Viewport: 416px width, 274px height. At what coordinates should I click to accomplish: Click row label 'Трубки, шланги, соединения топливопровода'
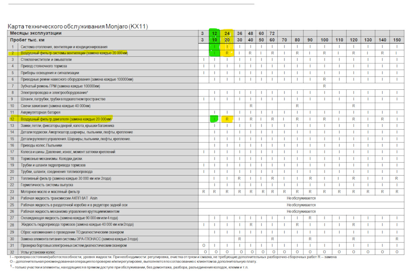pos(56,172)
